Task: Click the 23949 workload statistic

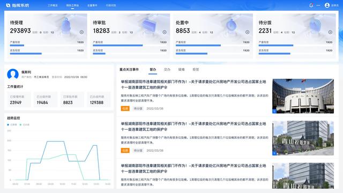Action: (16, 102)
